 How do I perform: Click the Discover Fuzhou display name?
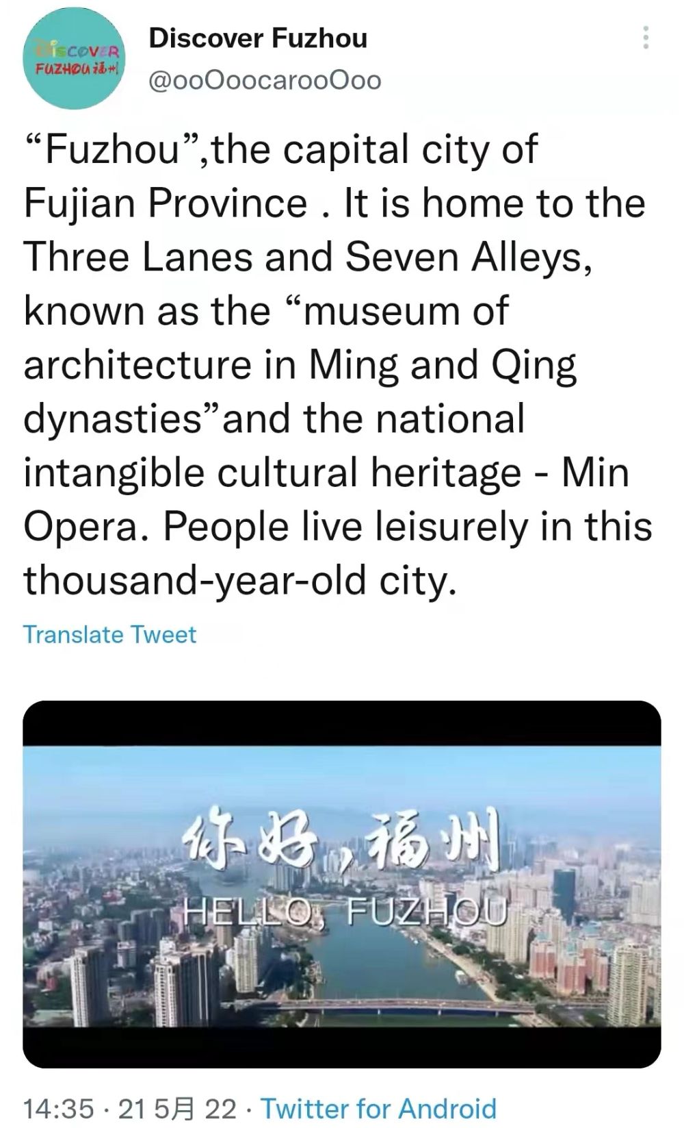point(258,38)
